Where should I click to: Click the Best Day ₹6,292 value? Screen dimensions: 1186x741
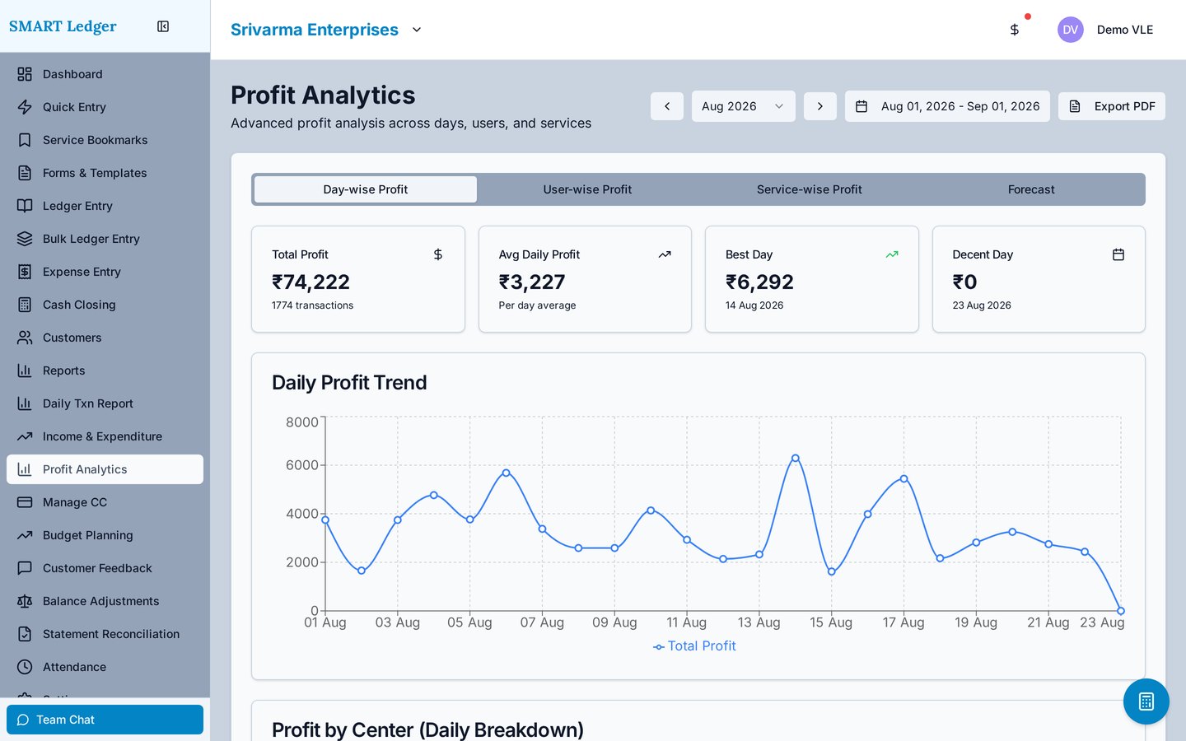coord(759,282)
